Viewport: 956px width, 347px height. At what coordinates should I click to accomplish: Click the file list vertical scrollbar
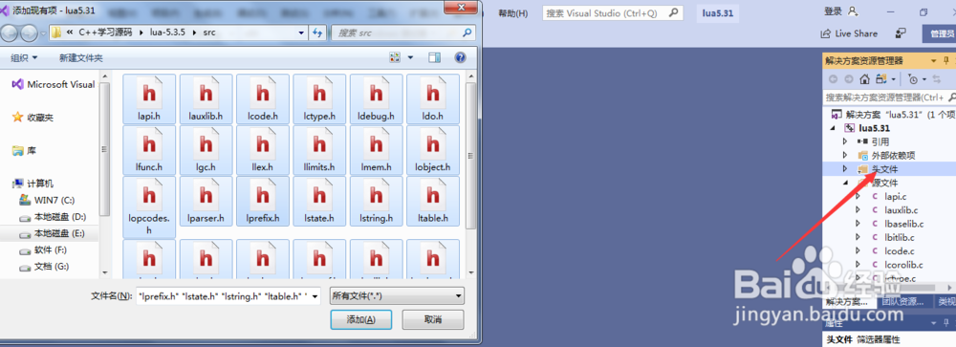[x=470, y=174]
